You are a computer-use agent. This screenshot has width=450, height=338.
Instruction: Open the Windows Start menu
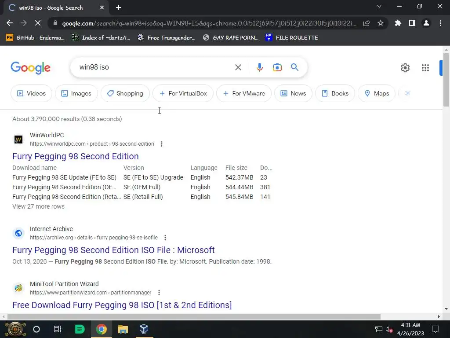point(15,329)
